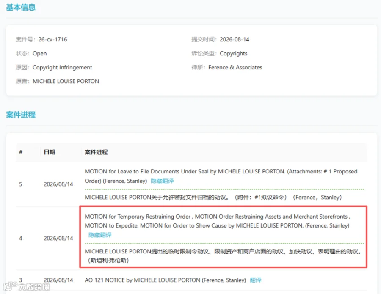Click the # column header
This screenshot has width=381, height=294.
click(x=21, y=152)
